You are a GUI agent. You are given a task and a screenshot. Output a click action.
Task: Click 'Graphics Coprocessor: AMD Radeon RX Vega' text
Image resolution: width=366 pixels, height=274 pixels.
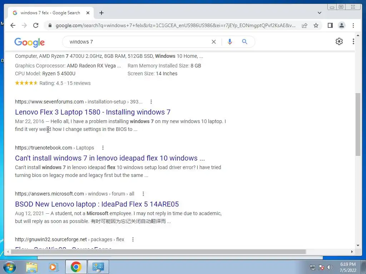tap(68, 66)
